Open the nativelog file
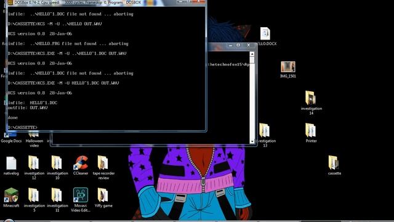The height and width of the screenshot is (222, 394). click(11, 163)
